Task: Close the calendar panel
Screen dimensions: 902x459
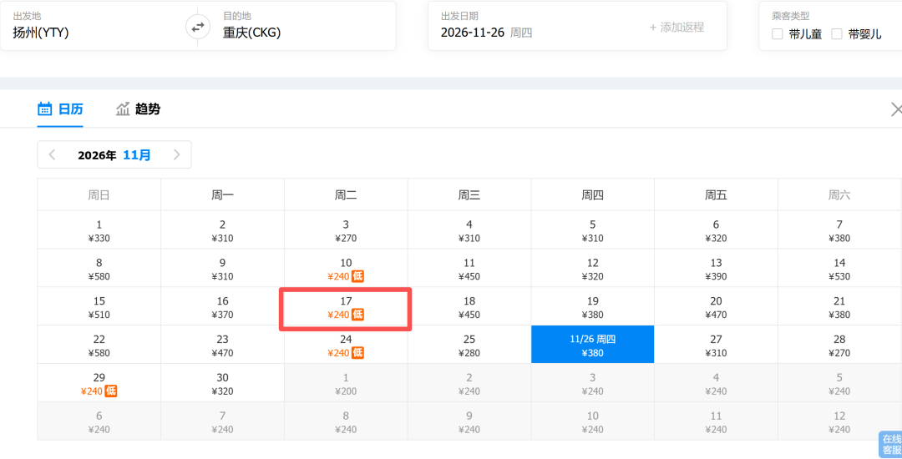Action: pyautogui.click(x=896, y=109)
